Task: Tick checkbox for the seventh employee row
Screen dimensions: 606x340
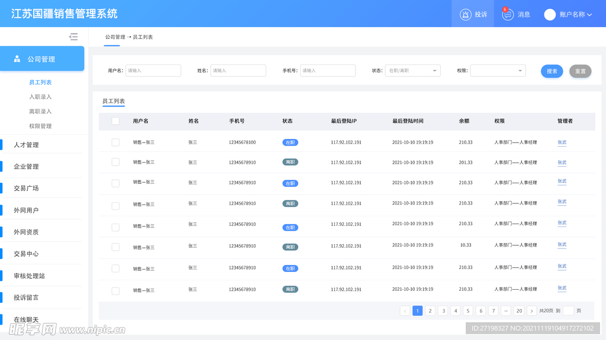Action: (115, 268)
